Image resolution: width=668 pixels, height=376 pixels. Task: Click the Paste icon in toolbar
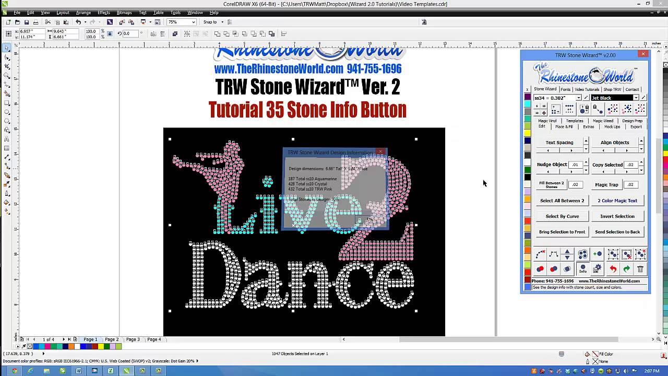click(x=66, y=22)
